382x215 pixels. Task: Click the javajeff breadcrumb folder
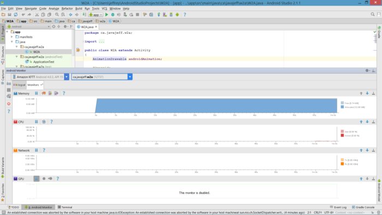point(85,21)
